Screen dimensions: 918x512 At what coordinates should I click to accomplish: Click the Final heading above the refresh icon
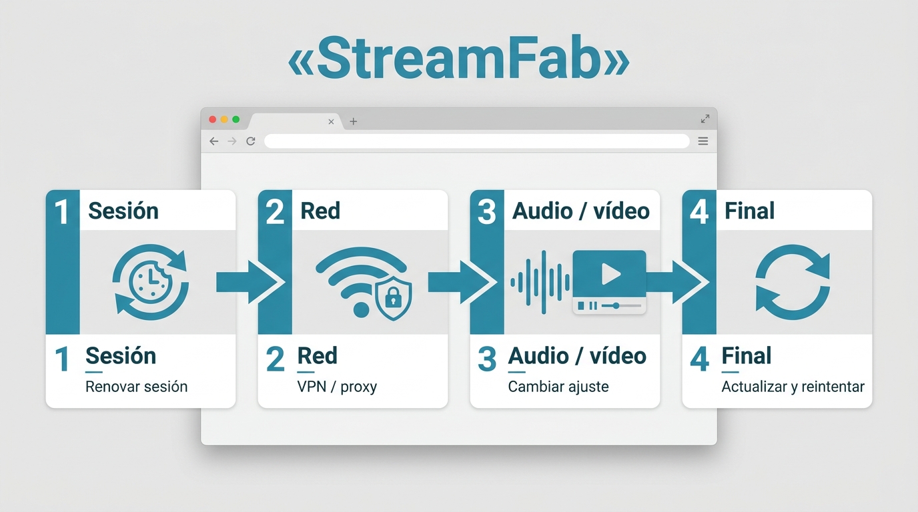click(750, 211)
